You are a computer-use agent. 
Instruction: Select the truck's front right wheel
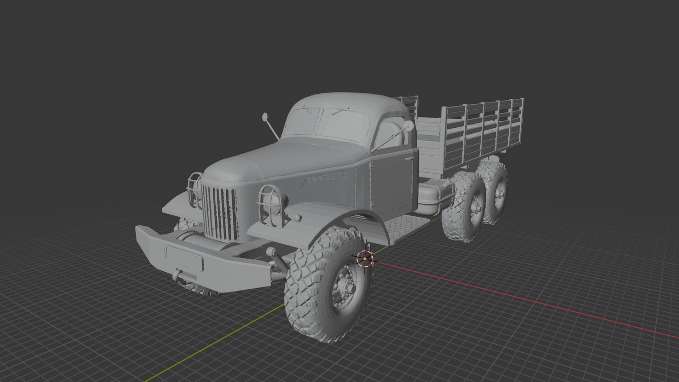328,285
